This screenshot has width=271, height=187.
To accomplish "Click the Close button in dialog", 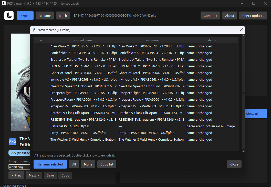I will tap(234, 164).
